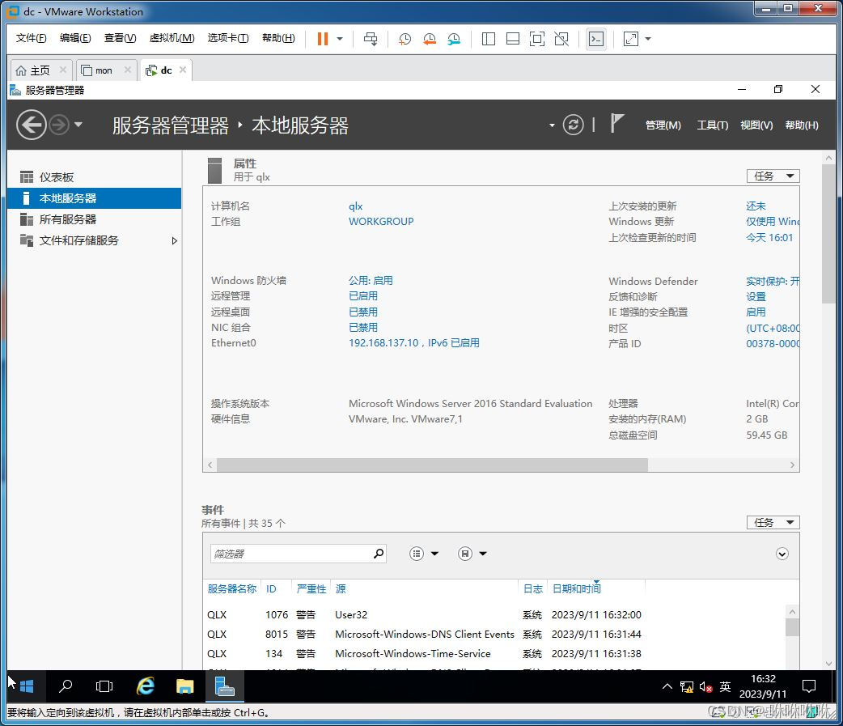Select the Microsoft-Windows-Time-Service event row

click(494, 653)
